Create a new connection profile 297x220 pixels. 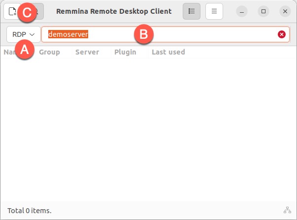pos(12,11)
